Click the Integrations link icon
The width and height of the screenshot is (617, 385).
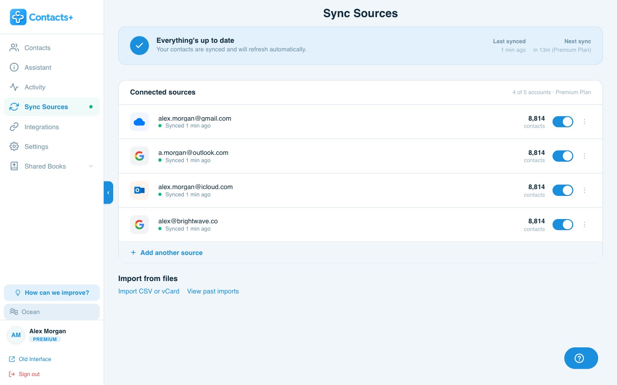coord(14,127)
